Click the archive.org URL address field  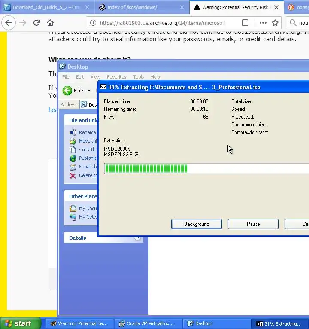(163, 23)
